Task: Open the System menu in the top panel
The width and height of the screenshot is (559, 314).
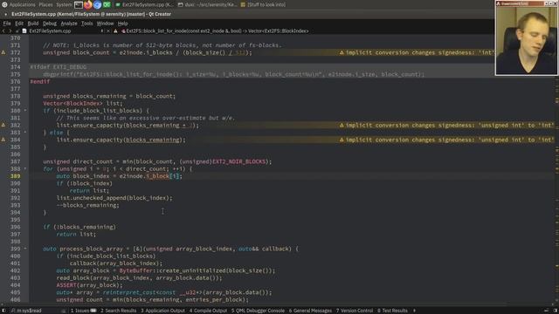Action: click(x=64, y=4)
